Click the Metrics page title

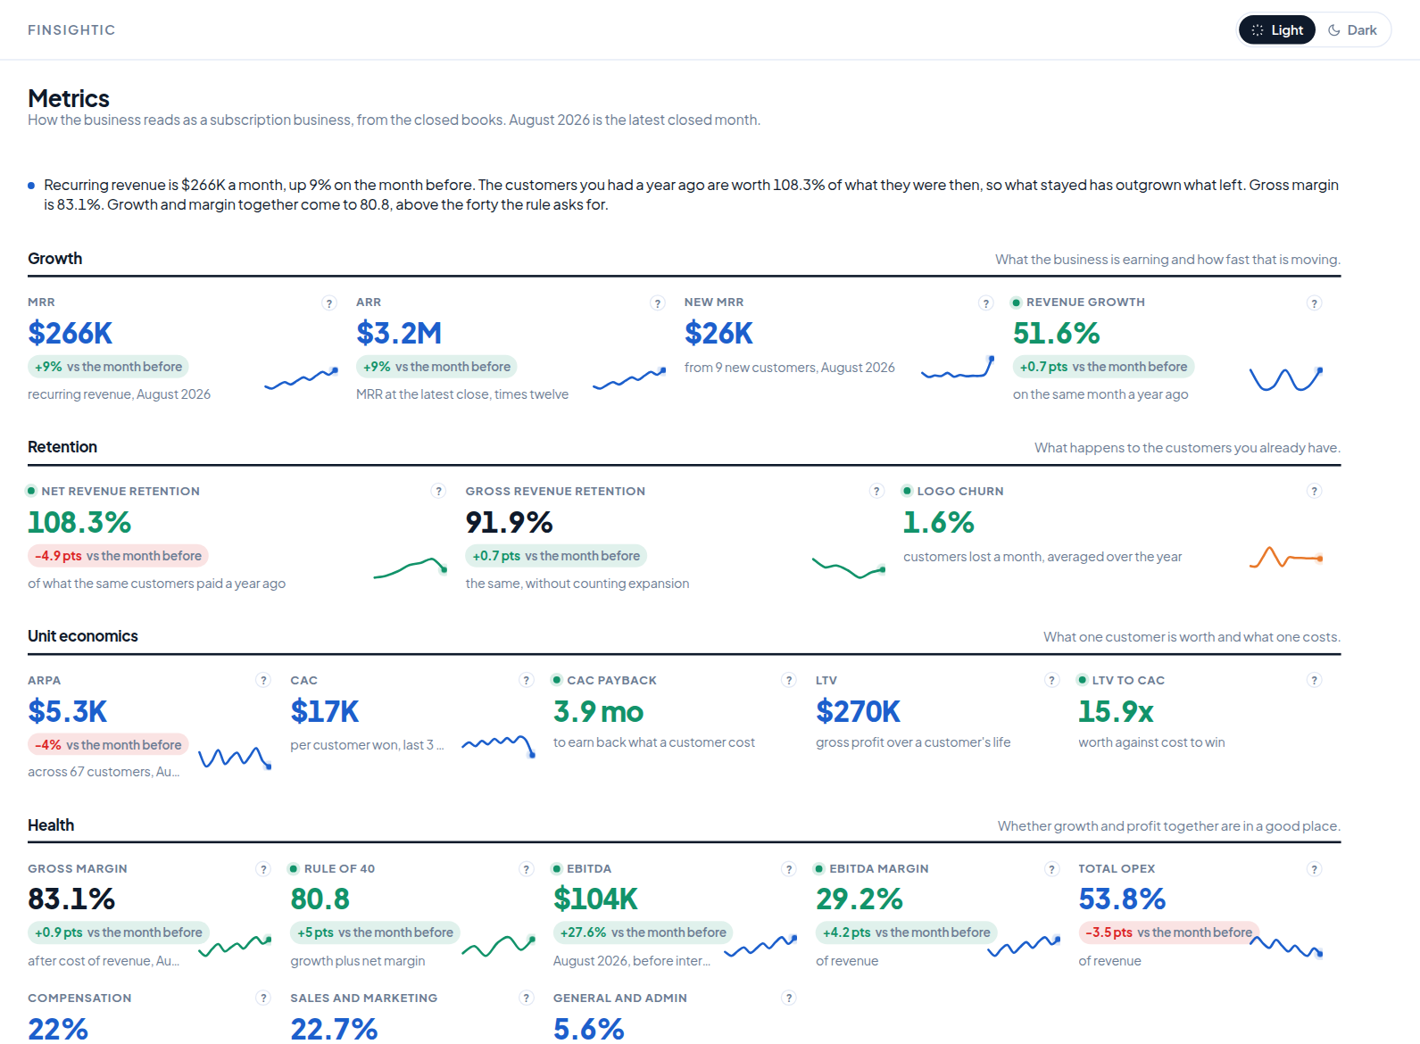click(x=69, y=98)
